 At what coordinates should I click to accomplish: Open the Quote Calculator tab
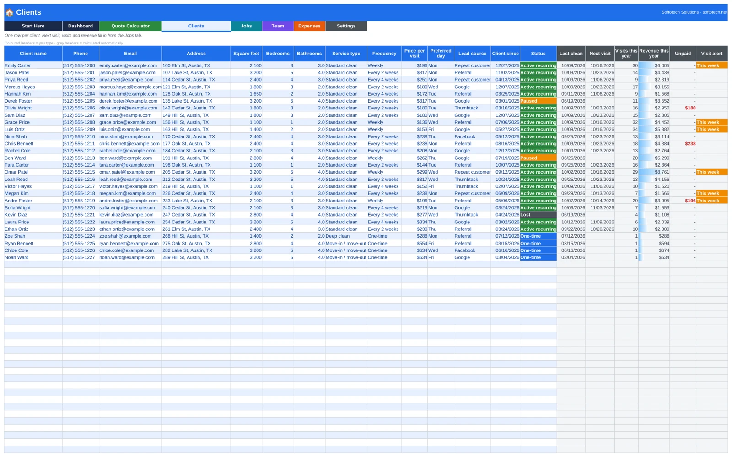(130, 26)
